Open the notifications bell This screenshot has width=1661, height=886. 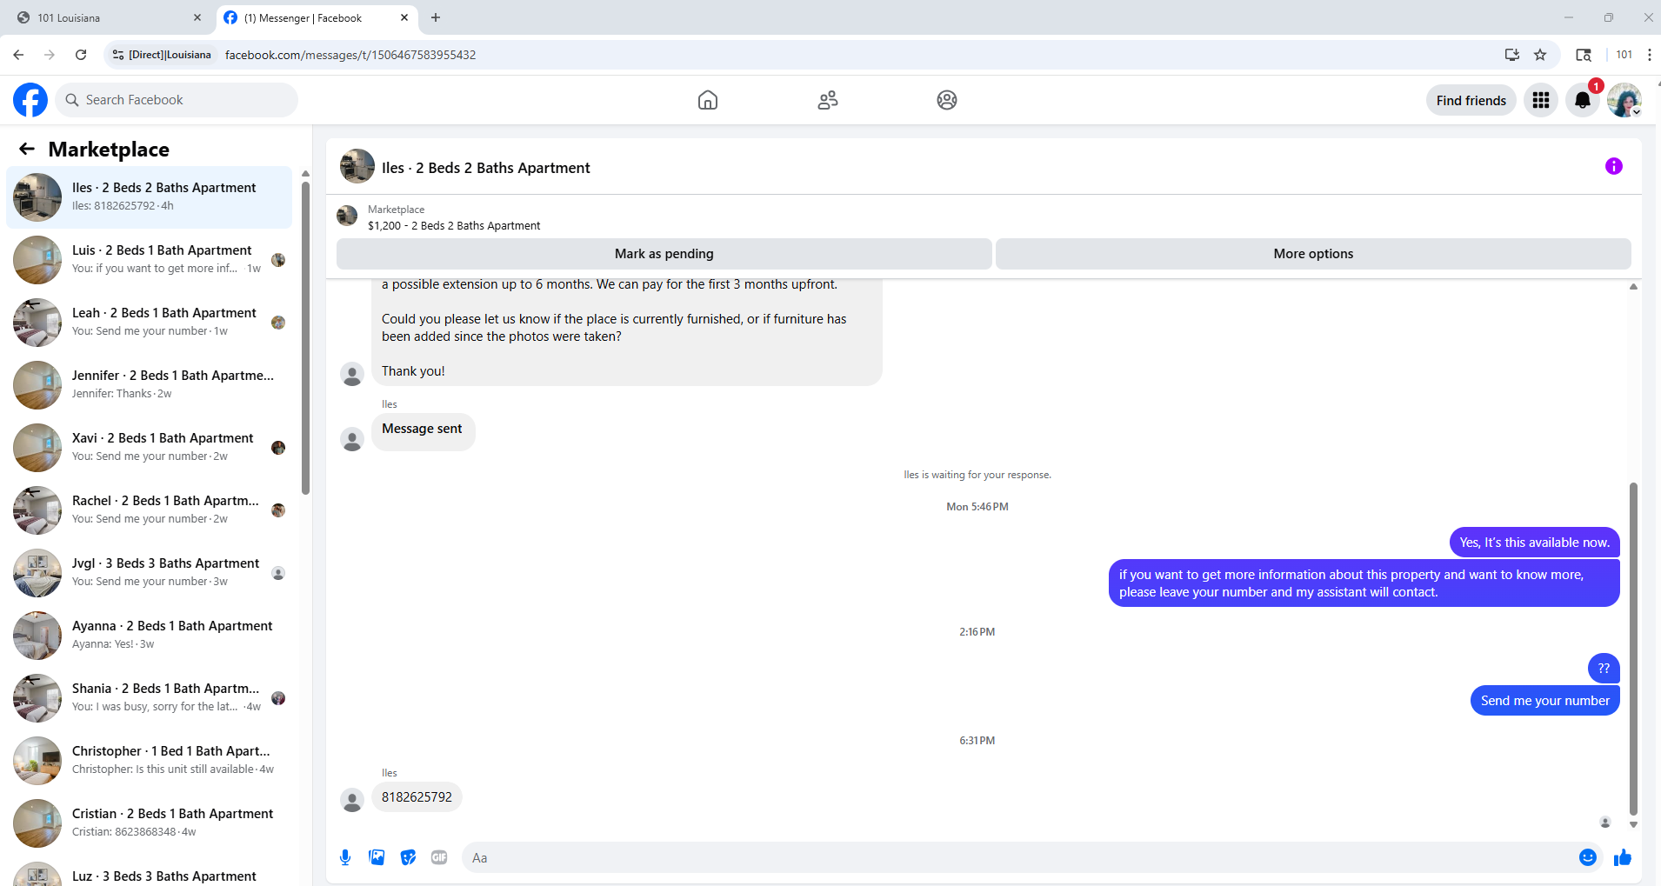coord(1583,100)
